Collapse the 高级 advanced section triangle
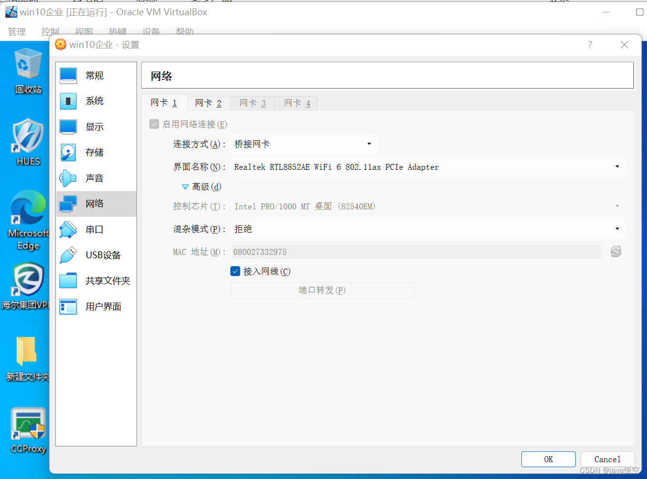Image resolution: width=647 pixels, height=479 pixels. click(185, 187)
